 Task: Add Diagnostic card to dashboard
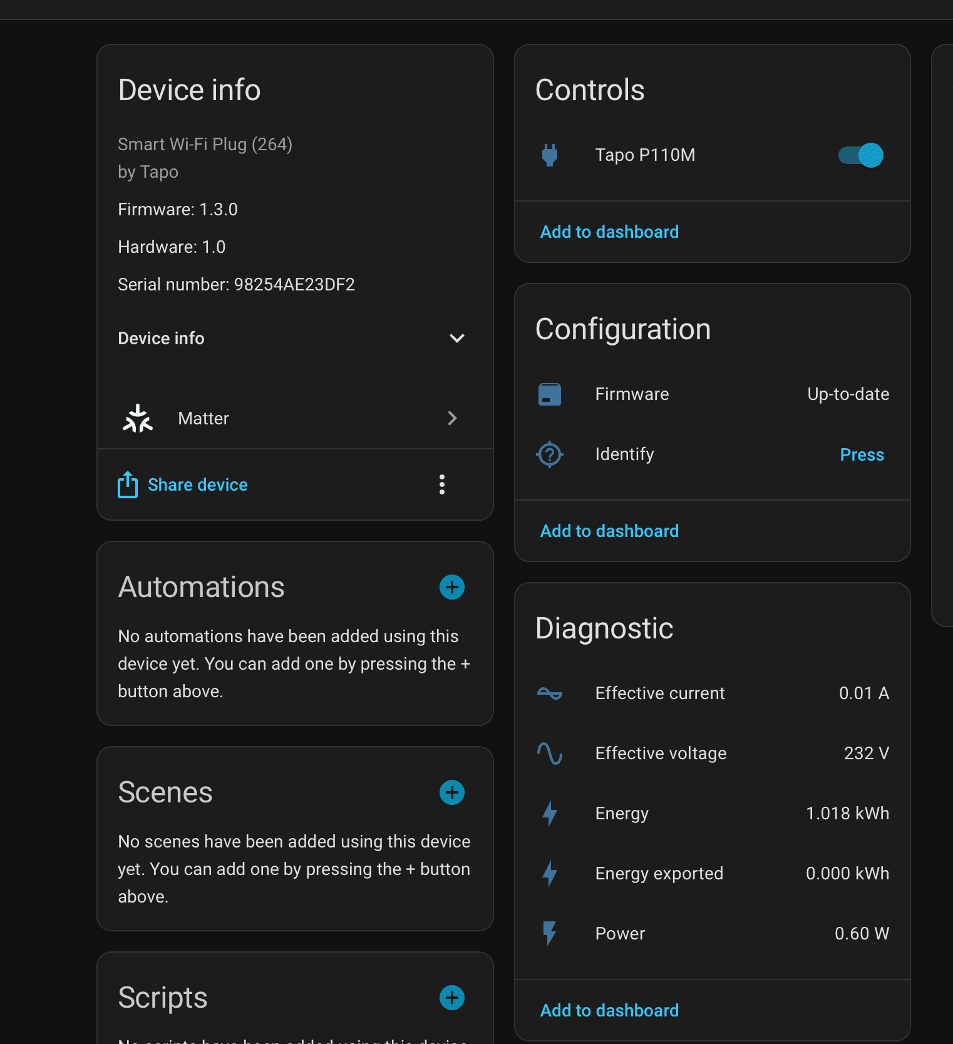609,1011
